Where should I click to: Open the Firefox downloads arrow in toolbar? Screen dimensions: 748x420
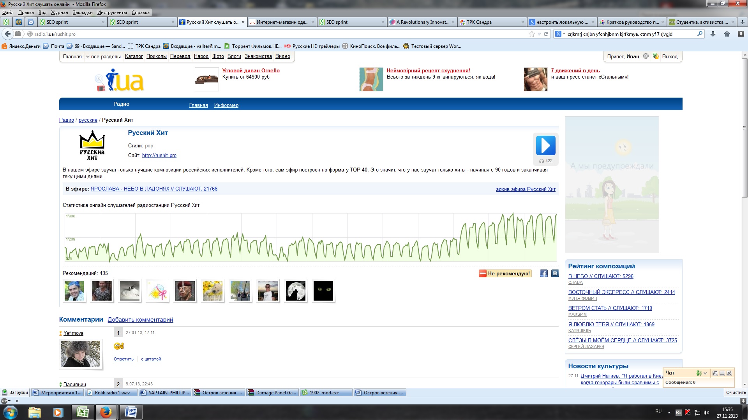[x=713, y=34]
